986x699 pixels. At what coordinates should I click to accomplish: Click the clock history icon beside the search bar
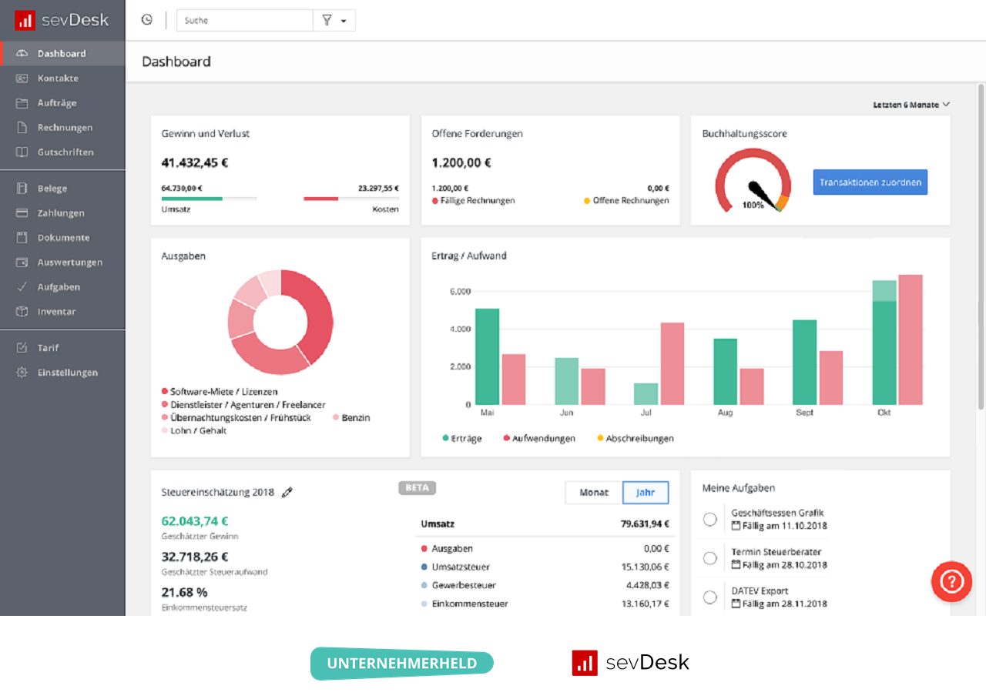tap(146, 19)
